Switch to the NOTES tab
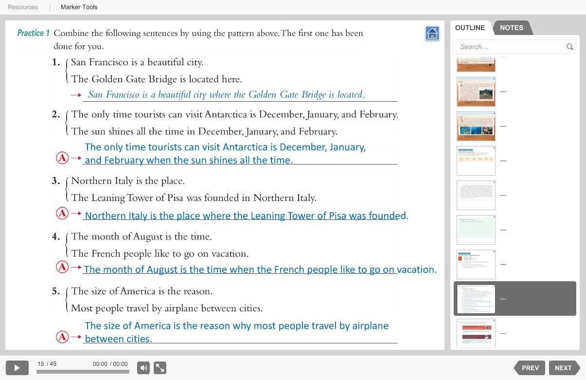 click(512, 28)
